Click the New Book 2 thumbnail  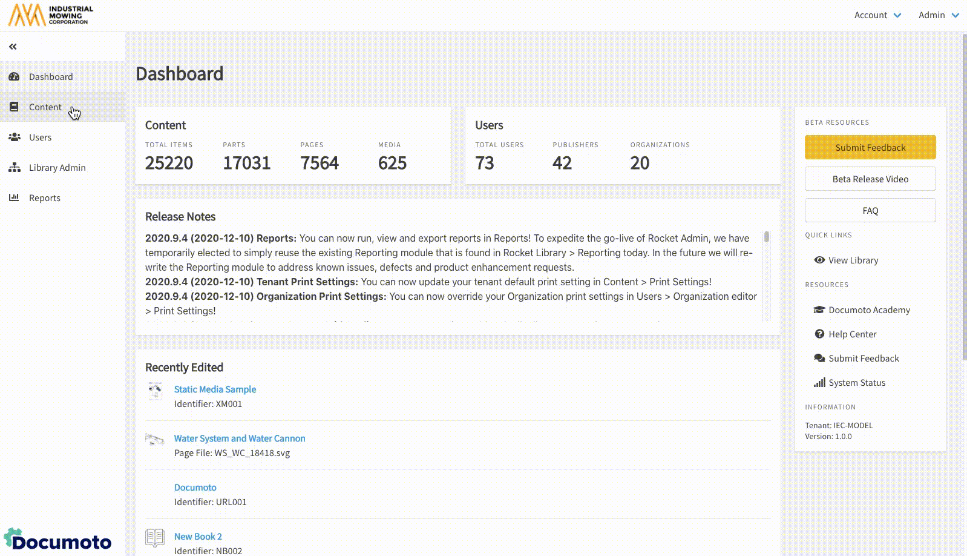click(155, 538)
